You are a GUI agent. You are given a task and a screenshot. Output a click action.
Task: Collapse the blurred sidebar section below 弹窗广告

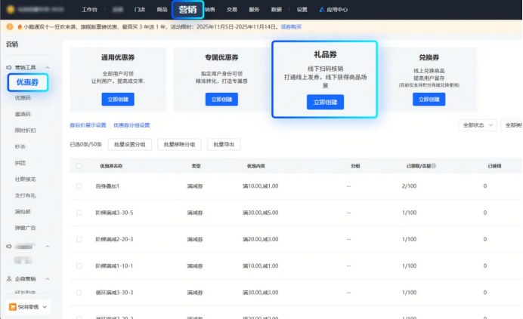point(48,247)
